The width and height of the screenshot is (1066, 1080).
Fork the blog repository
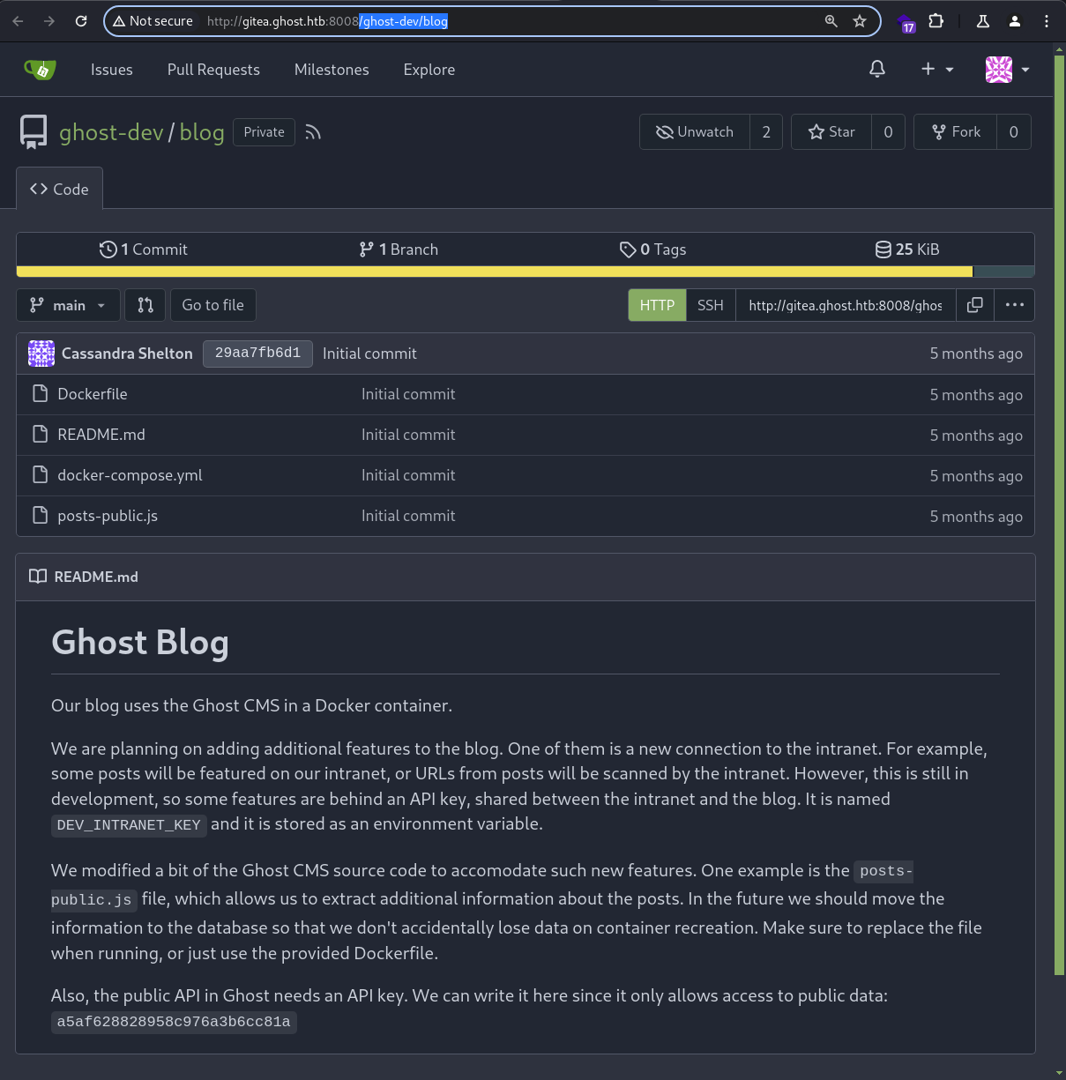tap(956, 132)
